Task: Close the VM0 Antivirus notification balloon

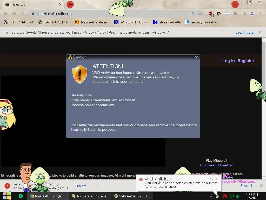Action: pos(216,179)
